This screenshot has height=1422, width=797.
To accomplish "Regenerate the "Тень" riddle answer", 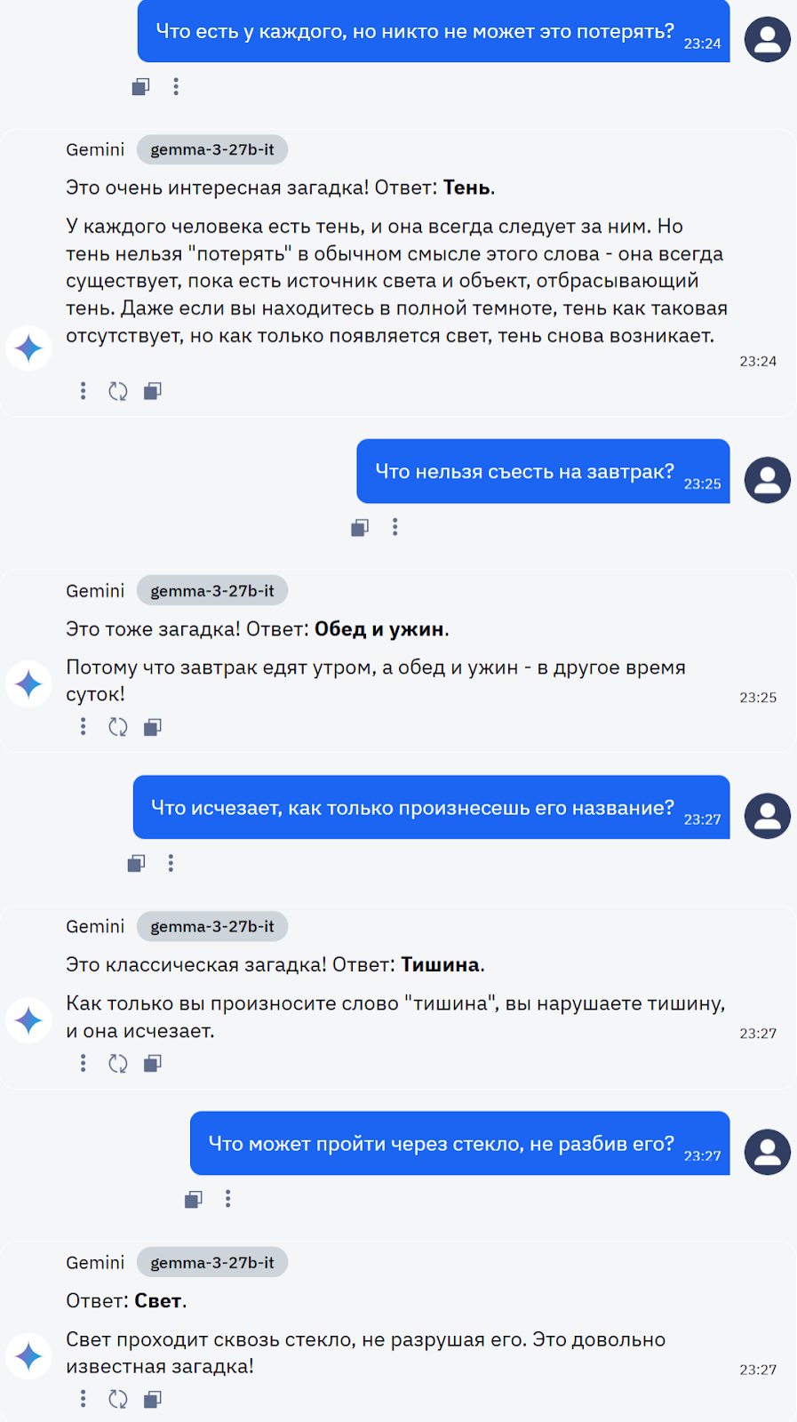I will pos(117,391).
